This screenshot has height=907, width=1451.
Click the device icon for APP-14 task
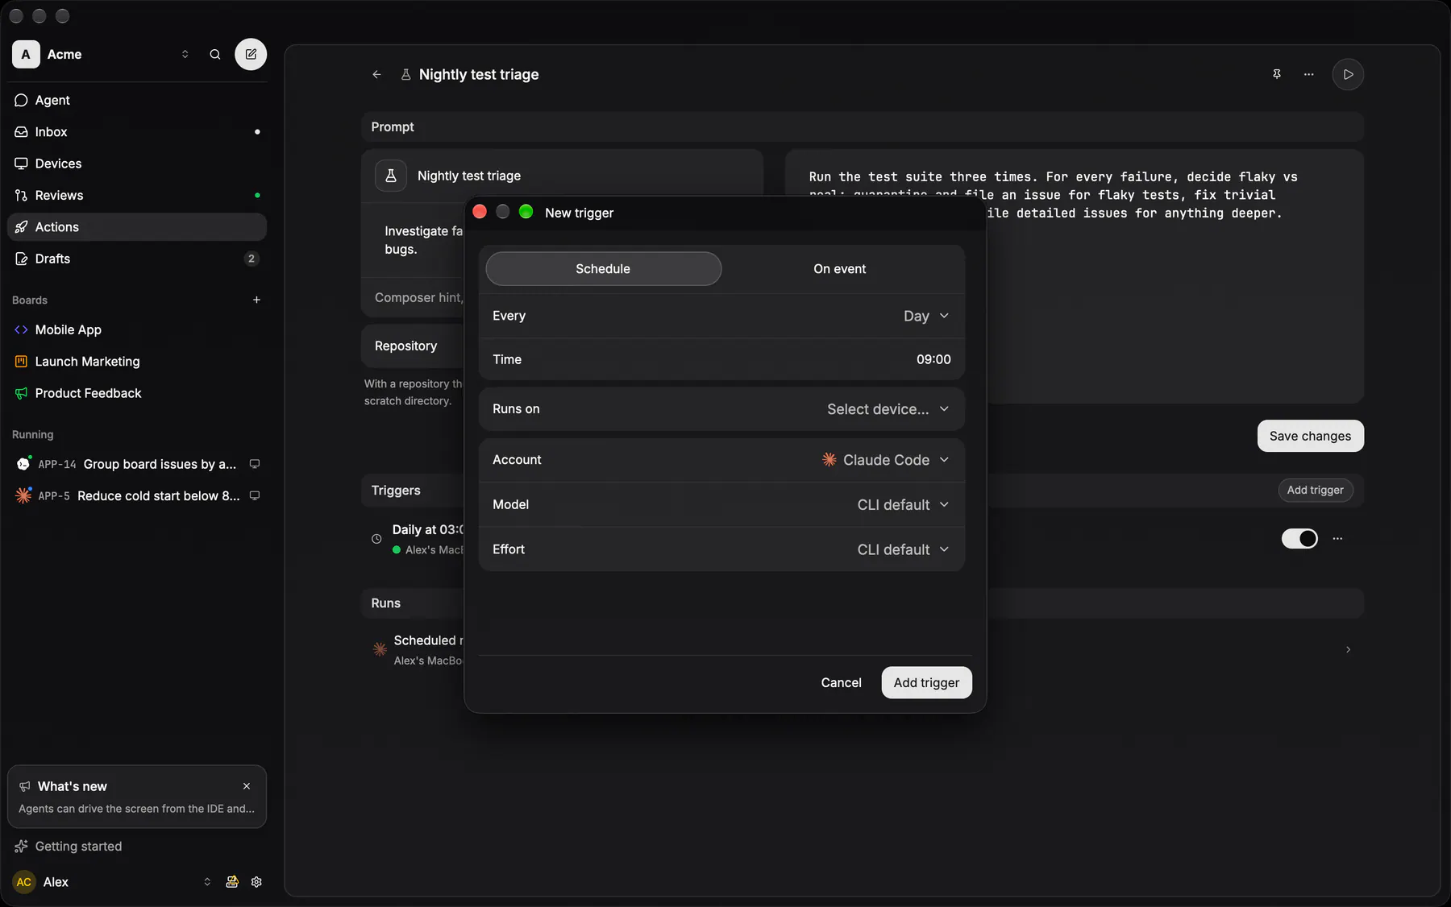[255, 464]
